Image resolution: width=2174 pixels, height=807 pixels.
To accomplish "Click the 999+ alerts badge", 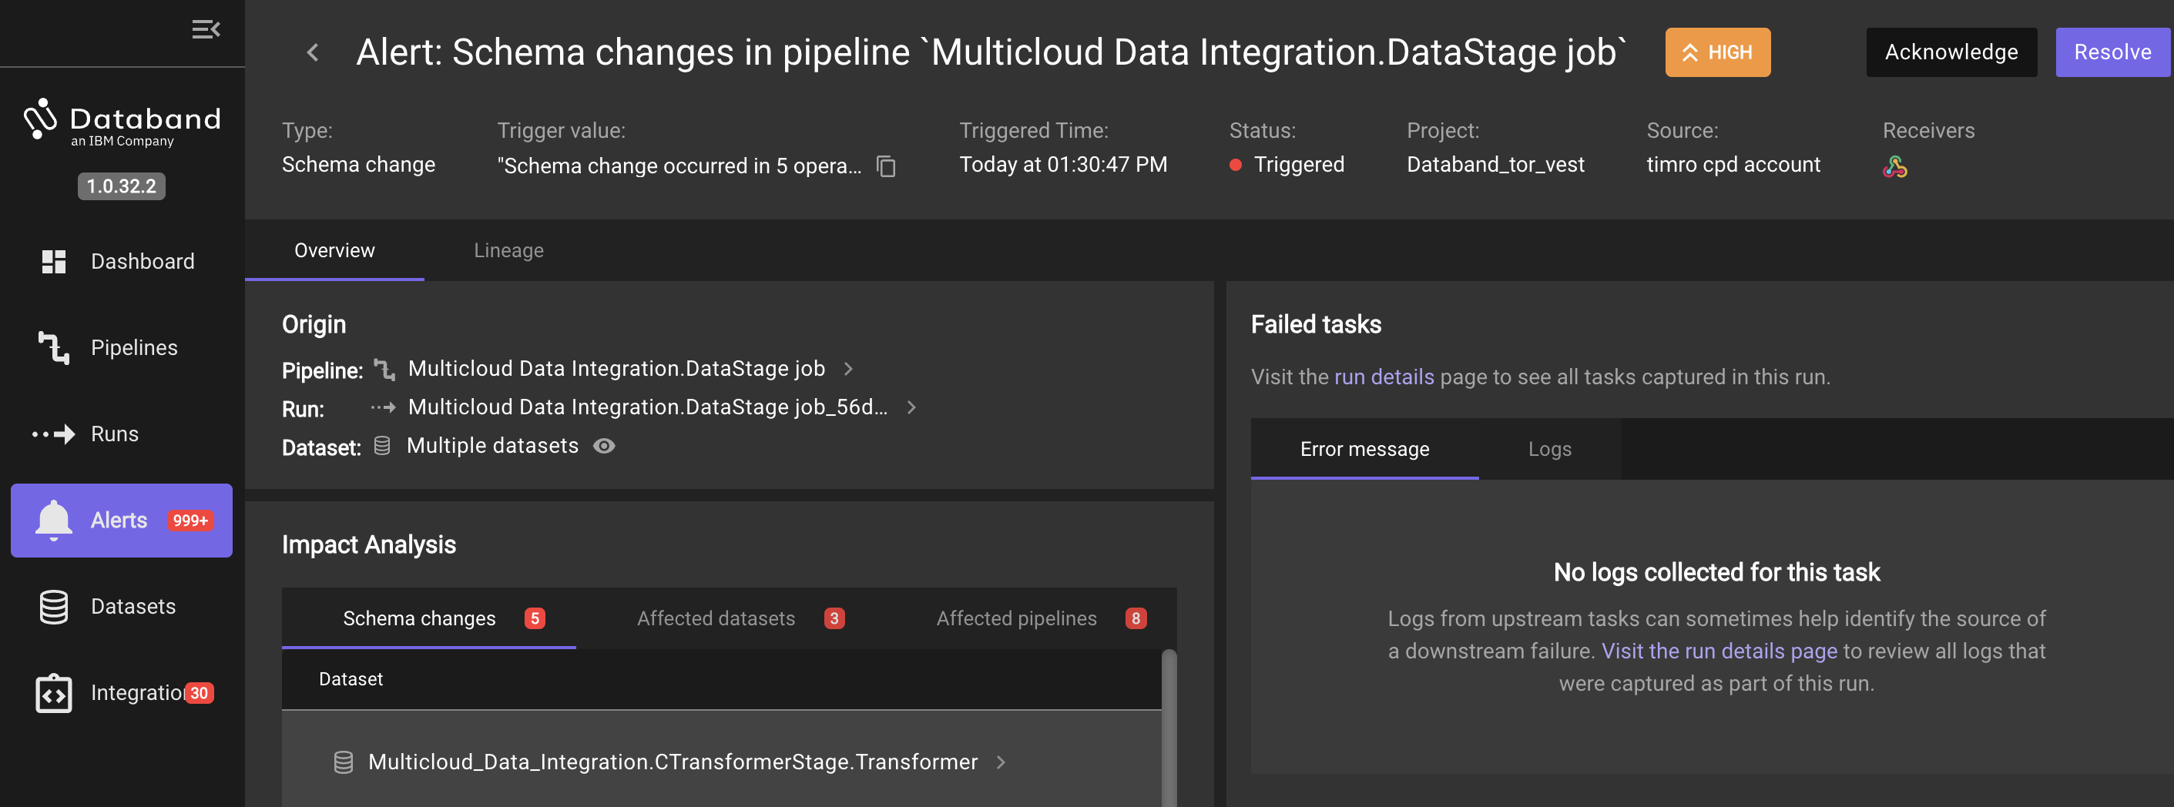I will tap(190, 521).
